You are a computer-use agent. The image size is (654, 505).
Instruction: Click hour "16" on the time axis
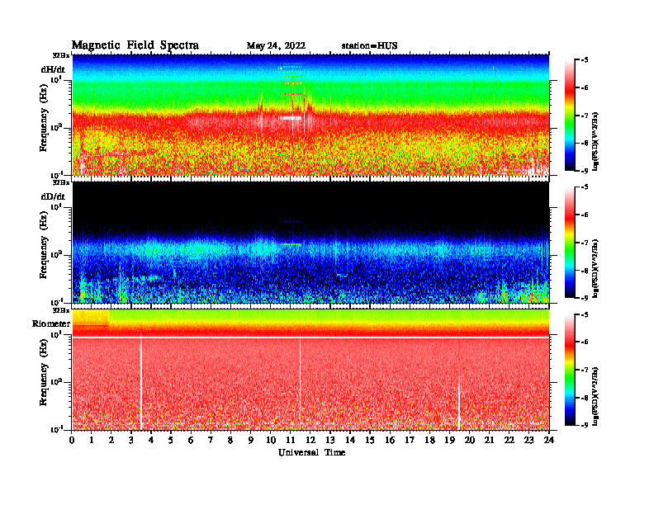pyautogui.click(x=390, y=441)
